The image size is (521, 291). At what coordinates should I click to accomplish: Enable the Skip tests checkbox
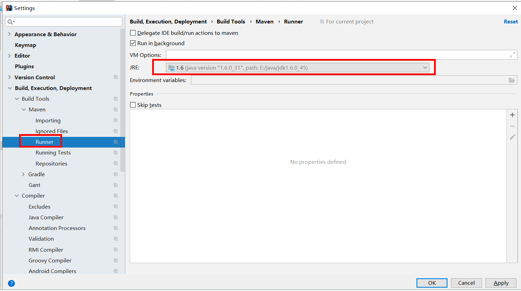tap(133, 105)
